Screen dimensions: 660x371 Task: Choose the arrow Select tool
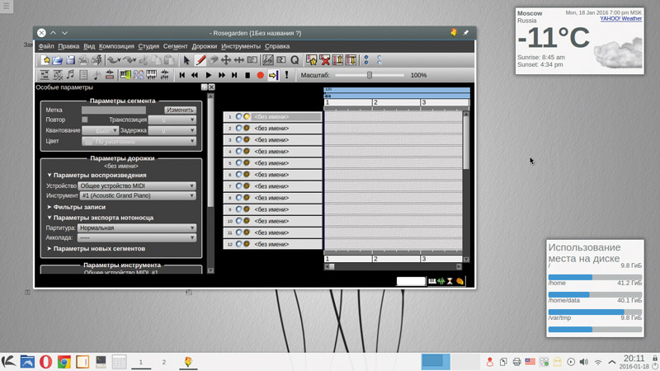(x=186, y=60)
